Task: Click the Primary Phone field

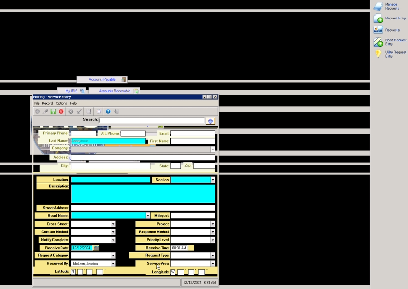Action: pyautogui.click(x=83, y=133)
